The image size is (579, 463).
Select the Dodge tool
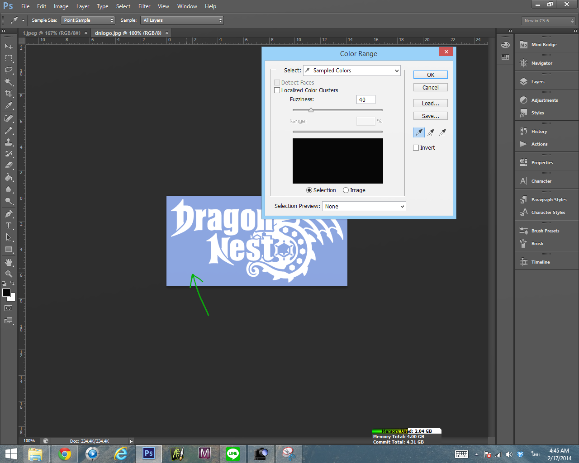[x=9, y=201]
